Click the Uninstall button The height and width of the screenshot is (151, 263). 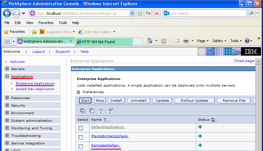(x=139, y=100)
